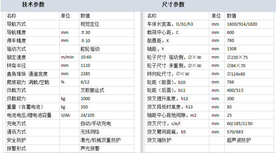This screenshot has height=153, width=276.
Task: Select the 1508 value cell
Action: (x=249, y=49)
